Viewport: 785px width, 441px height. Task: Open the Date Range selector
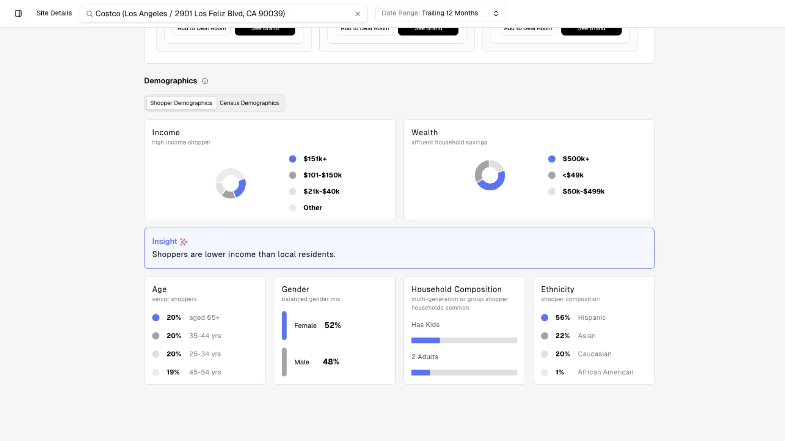(440, 13)
